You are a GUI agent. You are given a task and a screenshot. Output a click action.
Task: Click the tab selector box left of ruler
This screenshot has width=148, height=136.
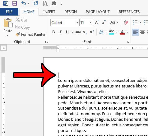point(4,48)
